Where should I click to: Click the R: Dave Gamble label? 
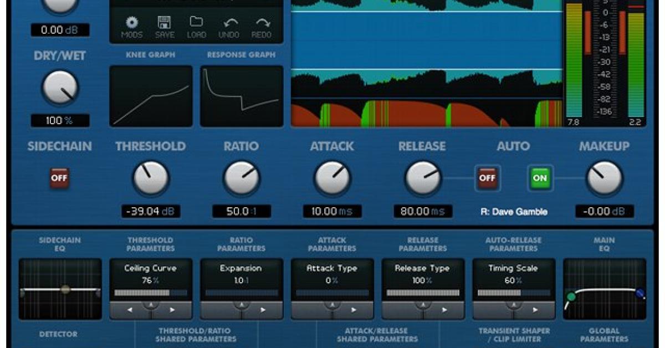[514, 212]
